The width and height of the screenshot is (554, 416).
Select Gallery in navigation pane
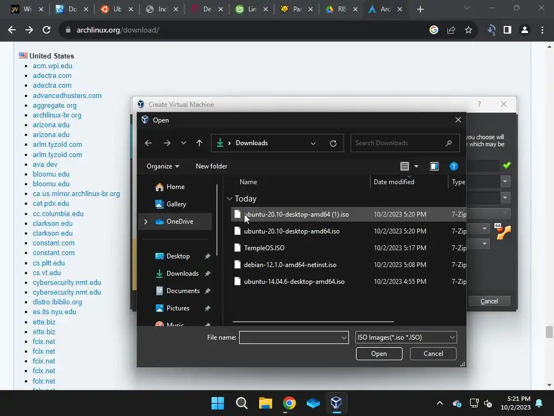pos(176,204)
